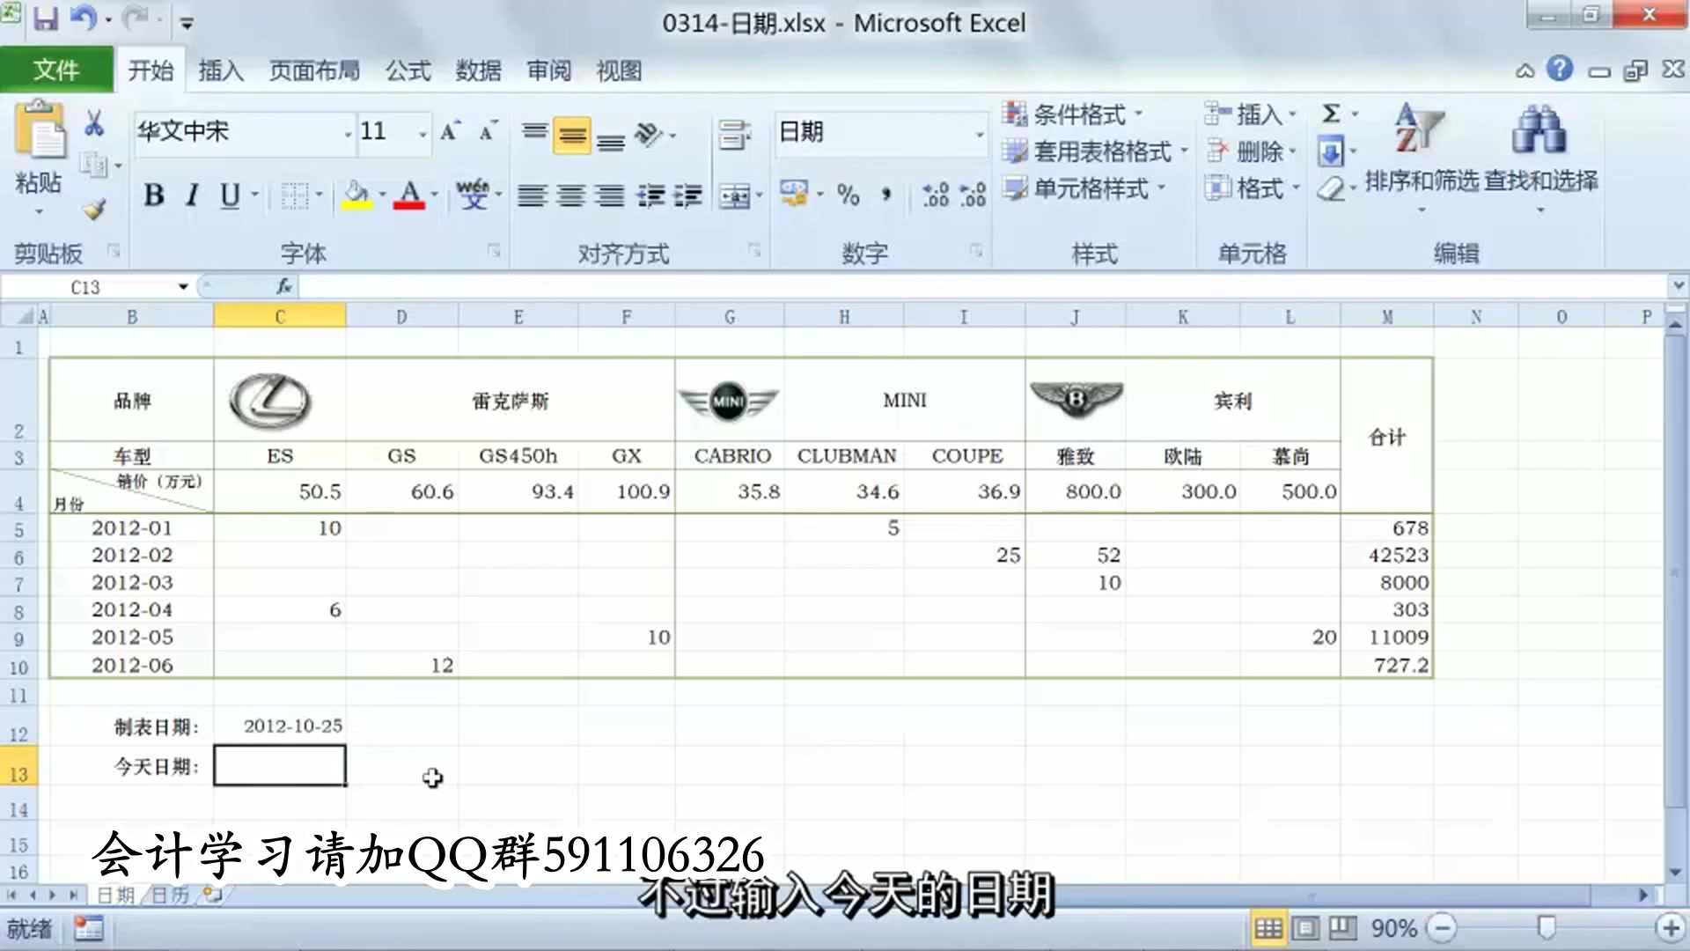Switch to Page Layout view button
The image size is (1690, 951).
tap(1305, 928)
